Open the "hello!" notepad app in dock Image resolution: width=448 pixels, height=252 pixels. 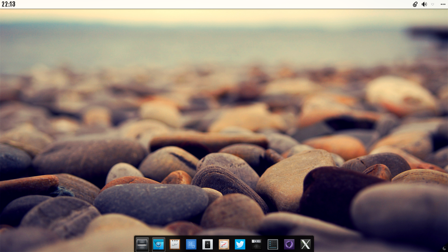pos(175,244)
